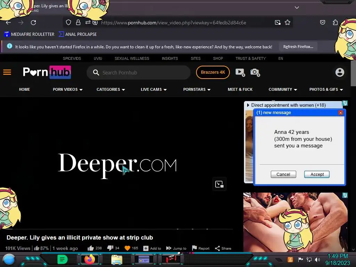Open Firefox from the taskbar
Image resolution: width=356 pixels, height=267 pixels.
pyautogui.click(x=89, y=259)
